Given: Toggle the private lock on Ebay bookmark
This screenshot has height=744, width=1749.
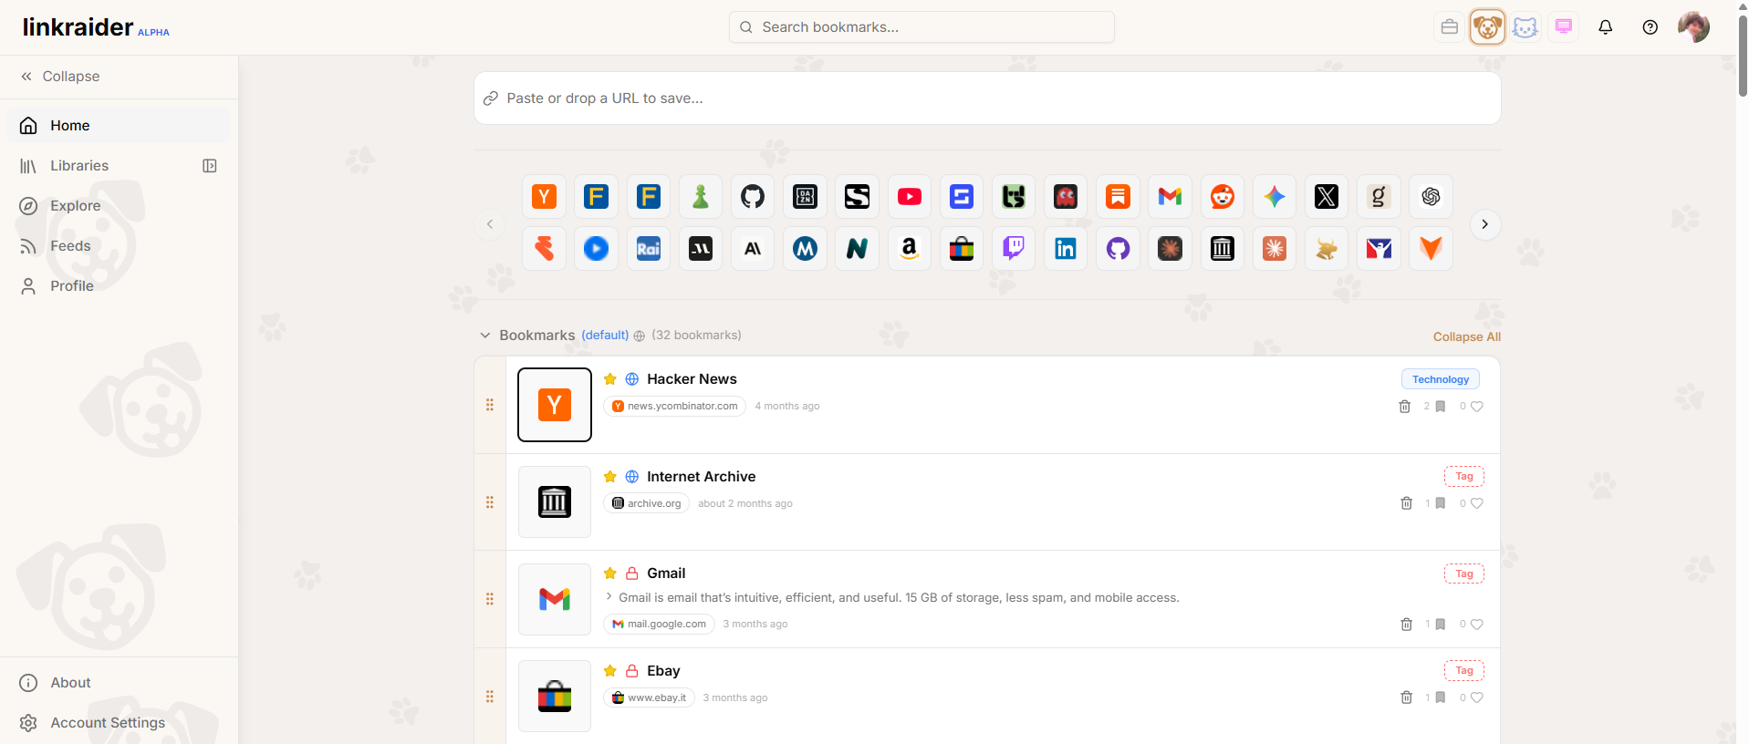Looking at the screenshot, I should [632, 671].
